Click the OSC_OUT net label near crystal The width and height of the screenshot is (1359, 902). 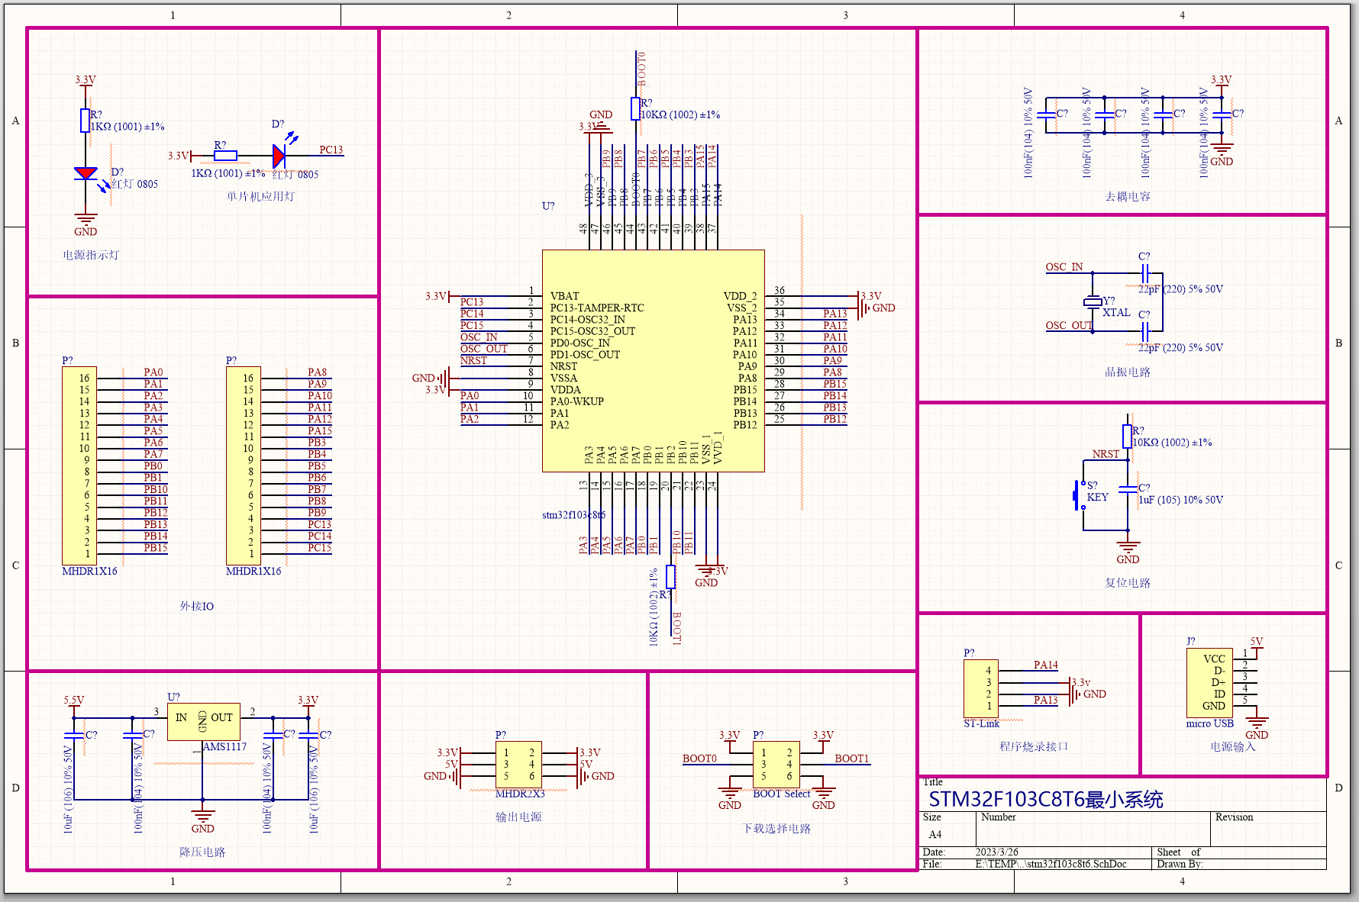coord(1068,325)
